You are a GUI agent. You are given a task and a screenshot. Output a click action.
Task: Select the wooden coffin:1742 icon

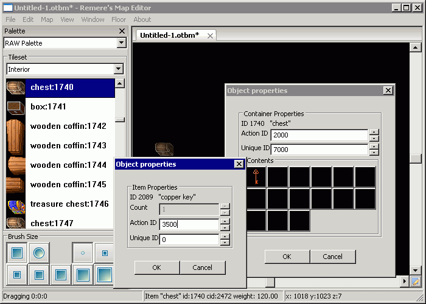coord(16,136)
